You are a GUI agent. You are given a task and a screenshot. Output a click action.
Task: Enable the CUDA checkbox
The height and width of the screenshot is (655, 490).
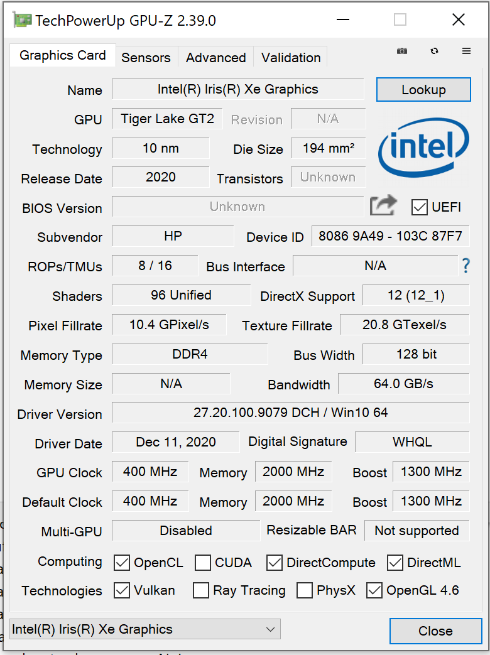pyautogui.click(x=203, y=563)
